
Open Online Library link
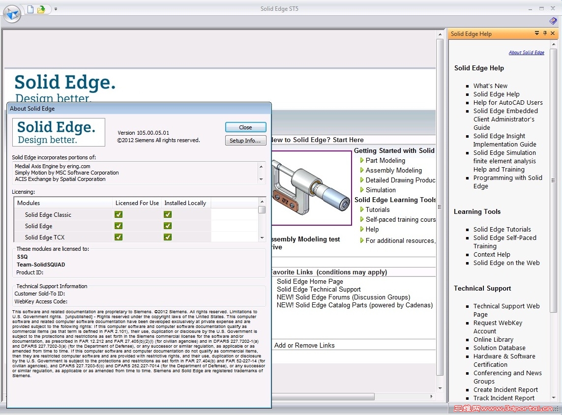click(x=493, y=339)
